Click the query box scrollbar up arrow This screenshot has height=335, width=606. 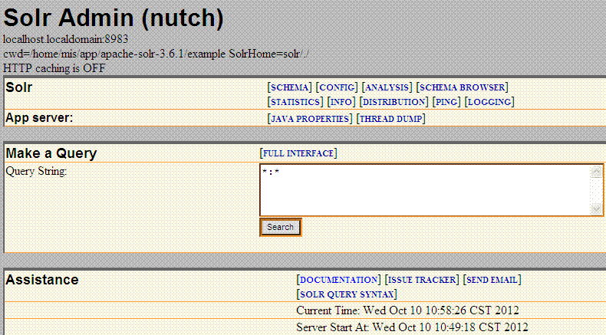[x=596, y=171]
